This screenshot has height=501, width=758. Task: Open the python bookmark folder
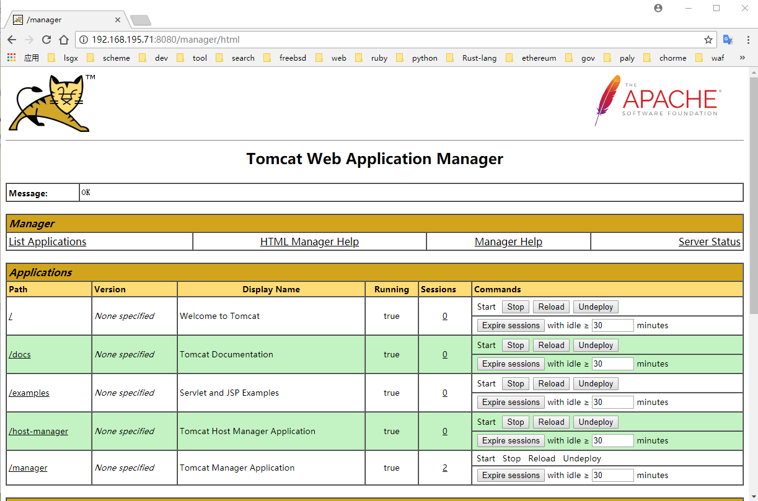pyautogui.click(x=417, y=58)
